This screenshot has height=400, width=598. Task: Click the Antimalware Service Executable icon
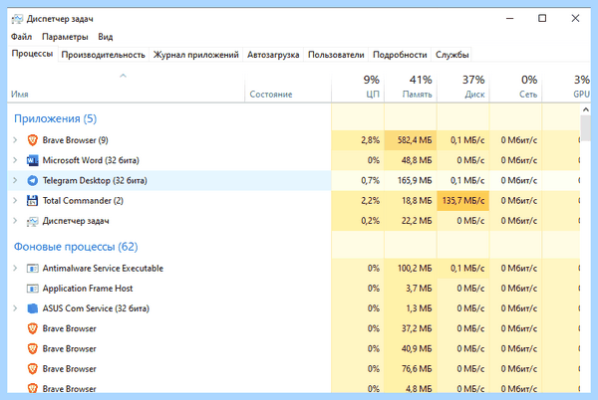tap(33, 269)
